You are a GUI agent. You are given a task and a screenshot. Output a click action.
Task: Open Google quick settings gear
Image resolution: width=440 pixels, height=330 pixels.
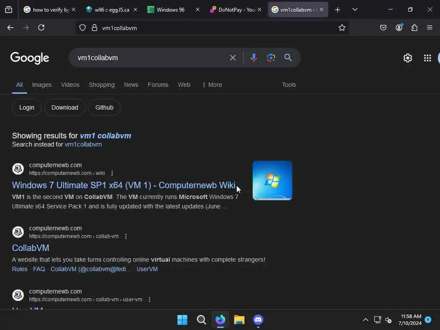click(407, 58)
